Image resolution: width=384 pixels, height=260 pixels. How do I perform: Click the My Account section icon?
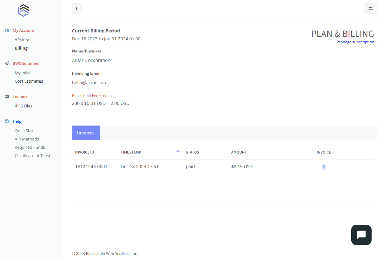7,31
